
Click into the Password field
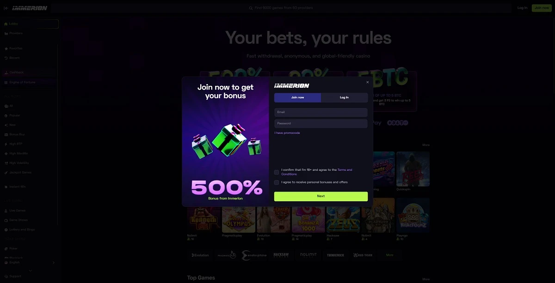(321, 124)
